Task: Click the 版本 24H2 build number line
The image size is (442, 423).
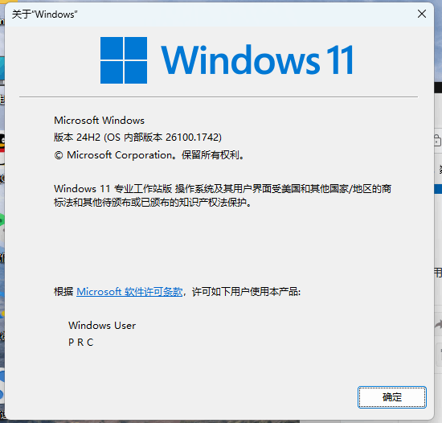Action: pyautogui.click(x=138, y=138)
